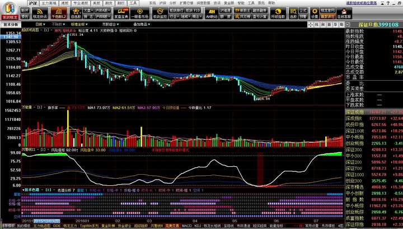The height and width of the screenshot is (229, 403).
Task: Open the 叠加商品 dropdown
Action: click(x=142, y=25)
